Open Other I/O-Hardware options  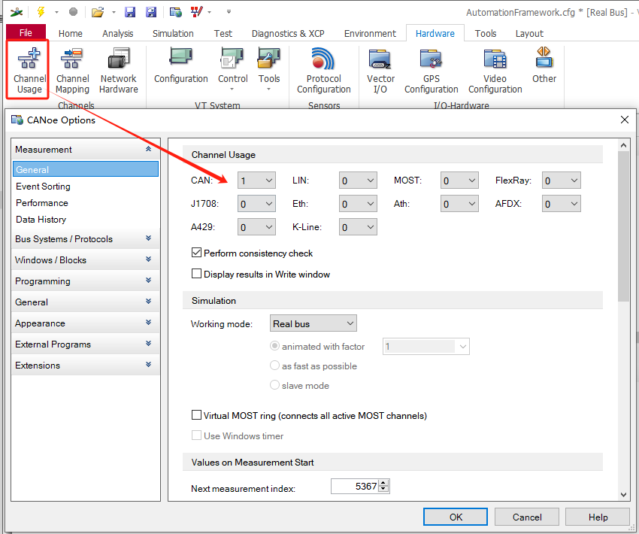(544, 65)
